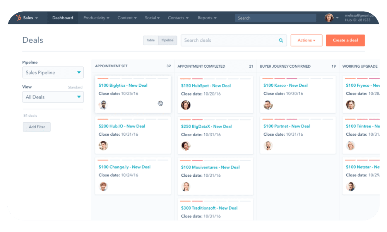387x232 pixels.
Task: Open $100 Kasco - New Deal link
Action: click(286, 85)
